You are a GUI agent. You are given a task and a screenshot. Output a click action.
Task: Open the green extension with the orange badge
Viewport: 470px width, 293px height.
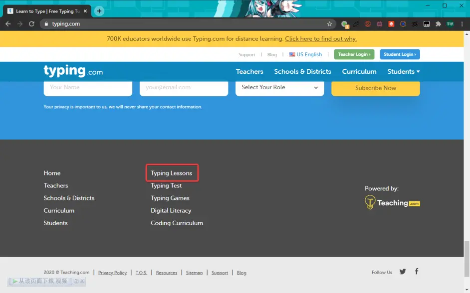pos(345,24)
